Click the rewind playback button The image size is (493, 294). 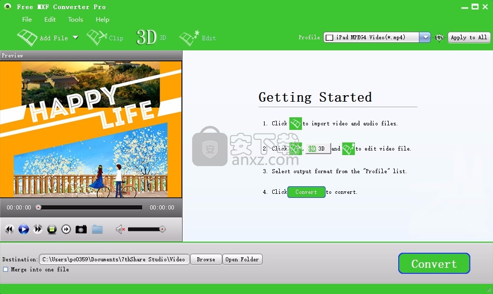pos(10,229)
